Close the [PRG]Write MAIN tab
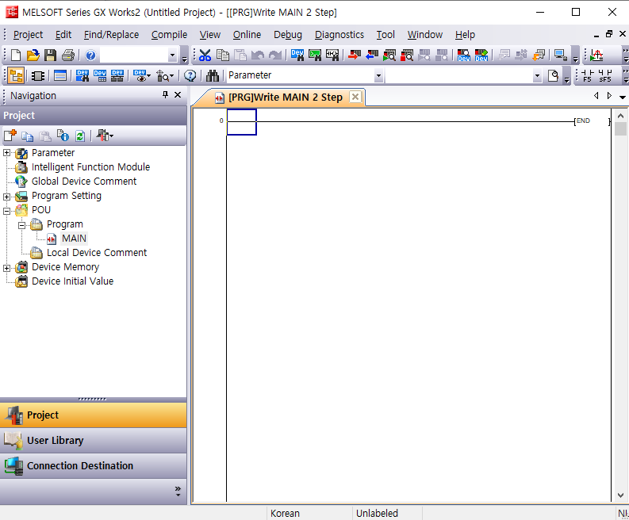 coord(355,97)
